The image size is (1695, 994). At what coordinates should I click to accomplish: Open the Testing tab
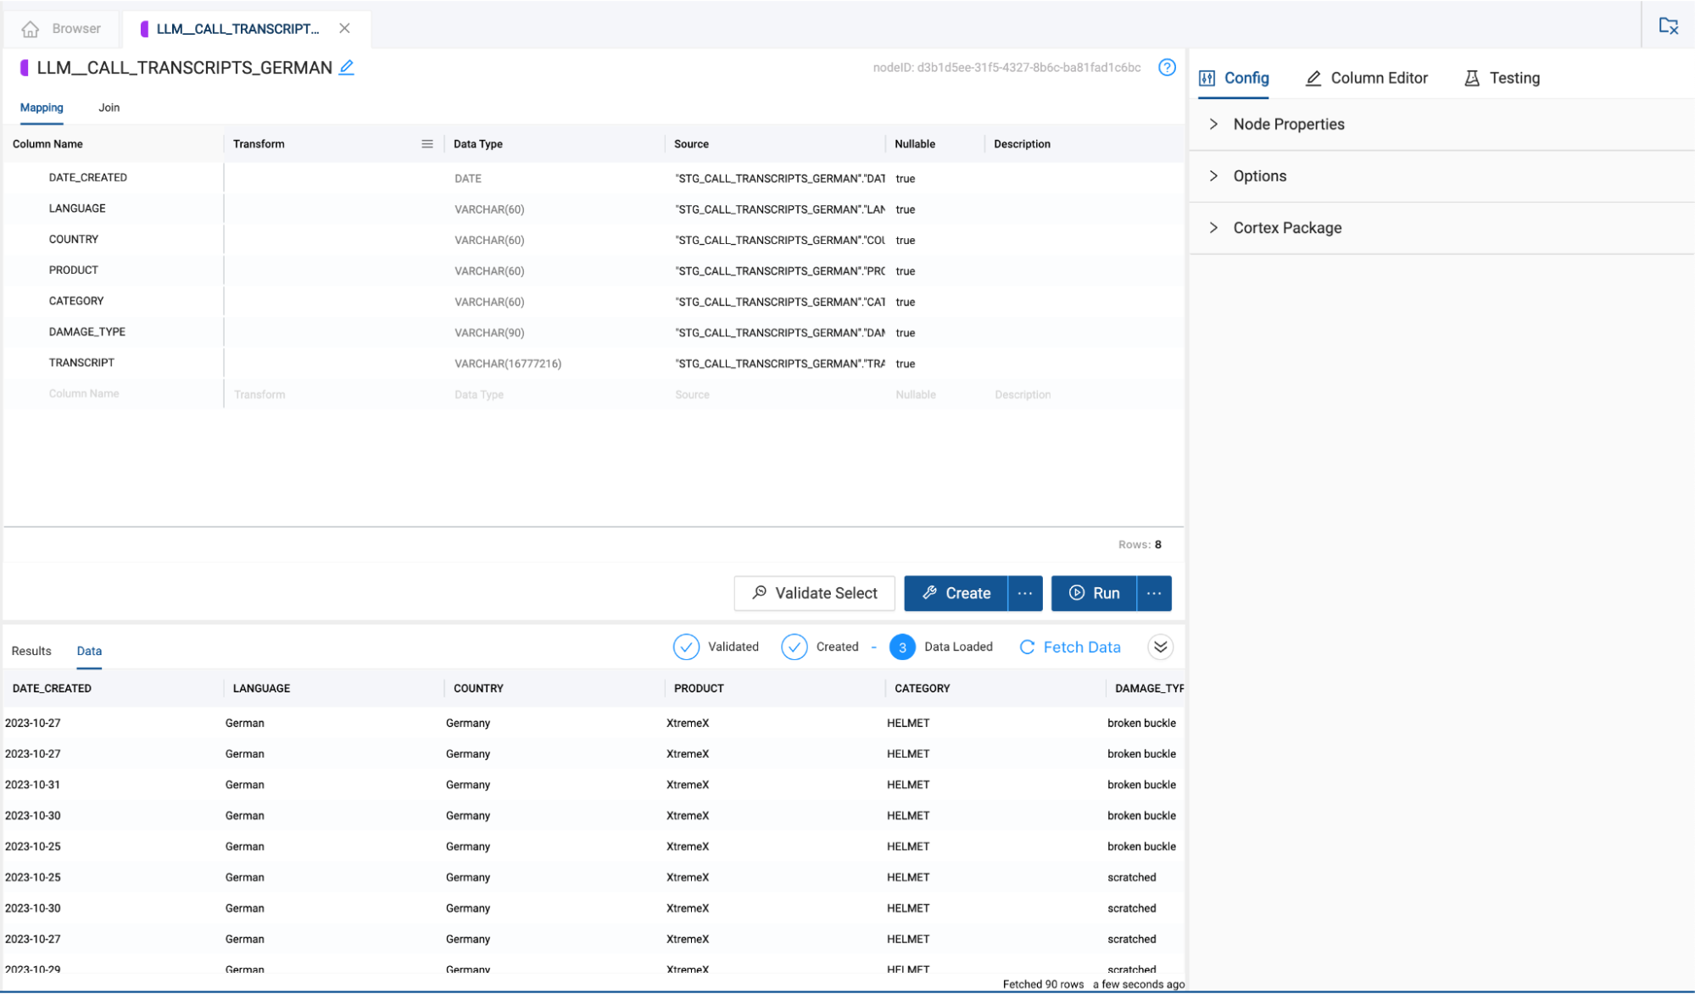click(1502, 78)
